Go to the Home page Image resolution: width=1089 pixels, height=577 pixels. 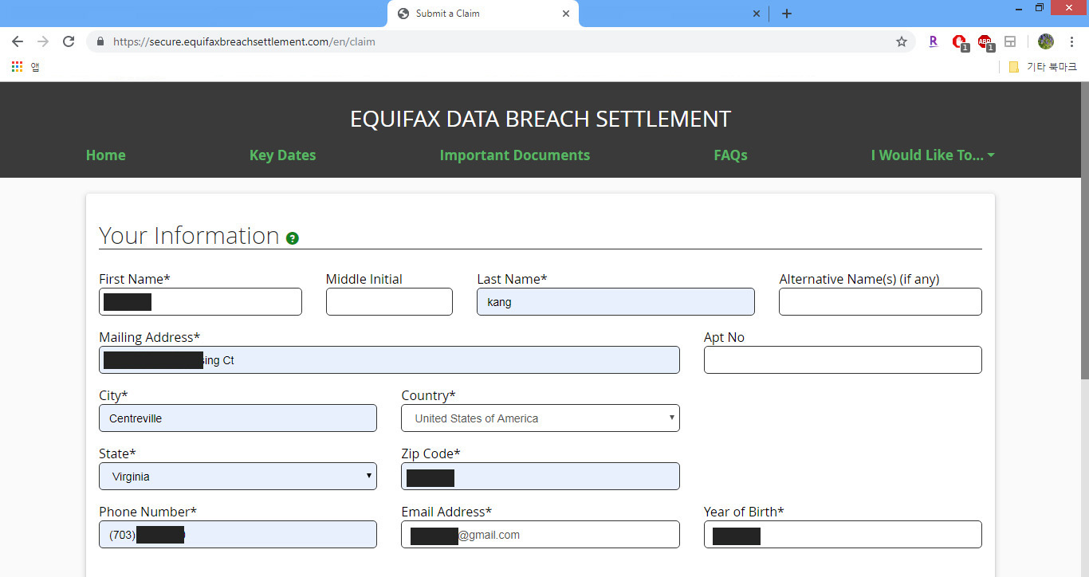106,155
